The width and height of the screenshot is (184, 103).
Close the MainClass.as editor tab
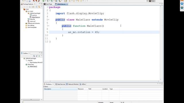[67, 4]
